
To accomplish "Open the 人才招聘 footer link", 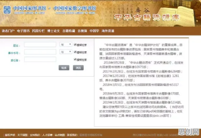I will tap(47, 135).
